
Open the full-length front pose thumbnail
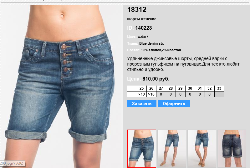point(172,149)
